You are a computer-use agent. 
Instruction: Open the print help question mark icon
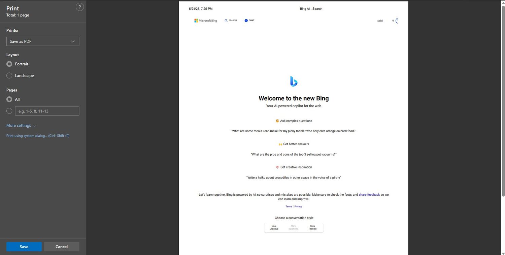click(x=80, y=7)
